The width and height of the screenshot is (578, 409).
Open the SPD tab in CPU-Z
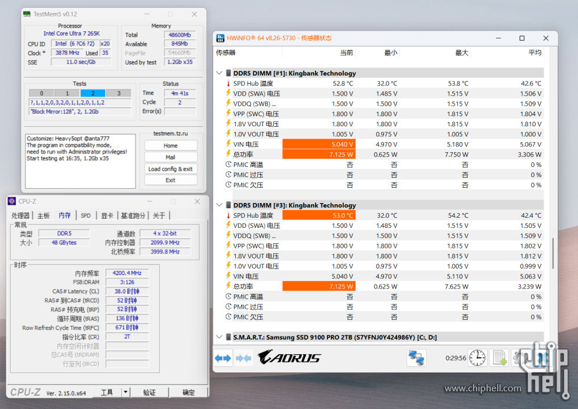point(86,216)
